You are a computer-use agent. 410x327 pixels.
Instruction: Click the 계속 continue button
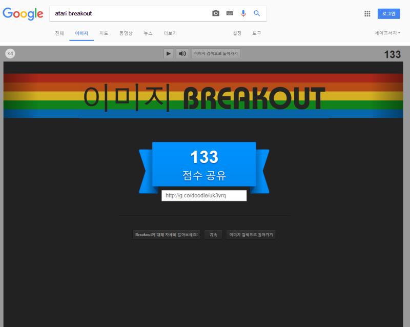[x=213, y=235]
